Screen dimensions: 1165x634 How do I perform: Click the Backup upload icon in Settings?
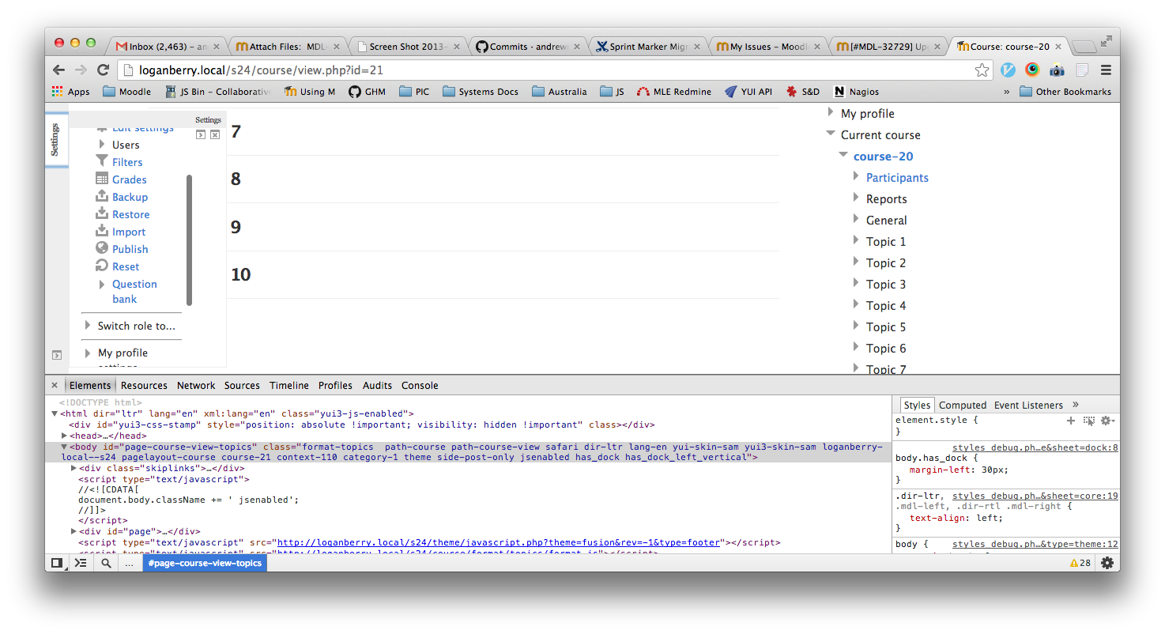(102, 196)
